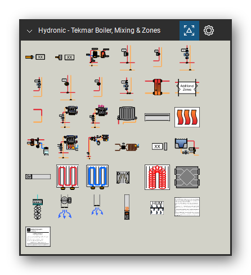Select the fan duct with blue arrows

[x=65, y=207]
